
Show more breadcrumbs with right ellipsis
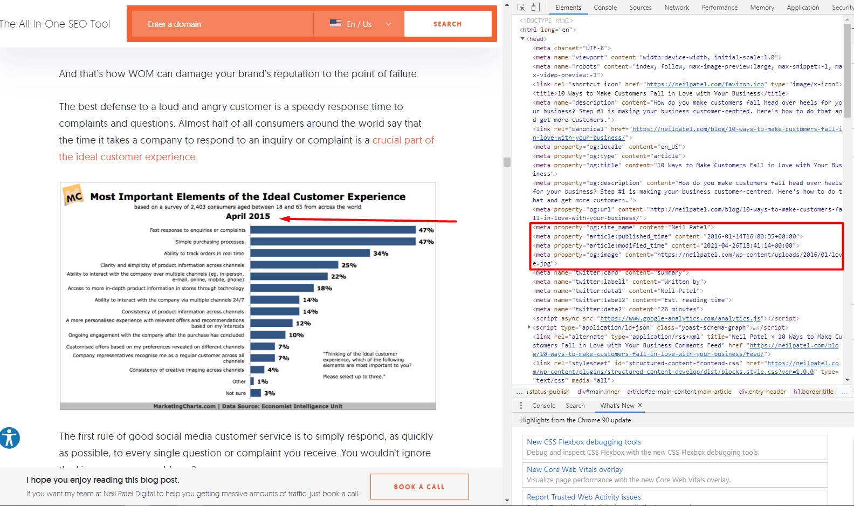pos(844,392)
